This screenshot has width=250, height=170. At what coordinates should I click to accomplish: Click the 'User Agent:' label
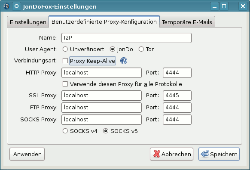pos(41,49)
